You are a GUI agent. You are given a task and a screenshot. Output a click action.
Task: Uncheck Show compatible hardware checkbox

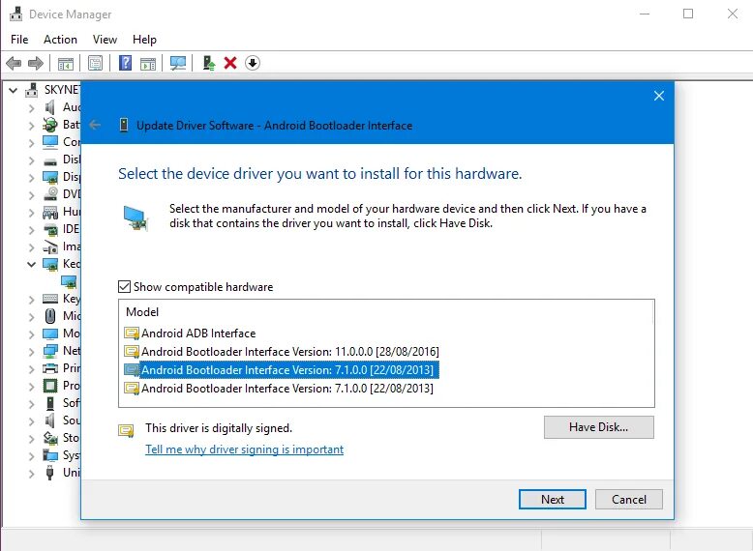(124, 287)
